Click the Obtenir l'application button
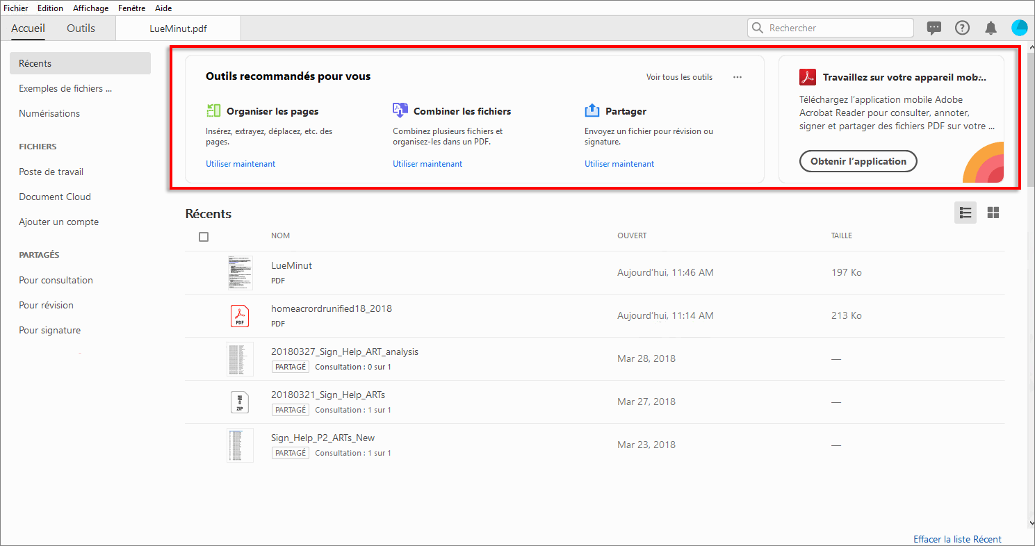 pyautogui.click(x=858, y=161)
